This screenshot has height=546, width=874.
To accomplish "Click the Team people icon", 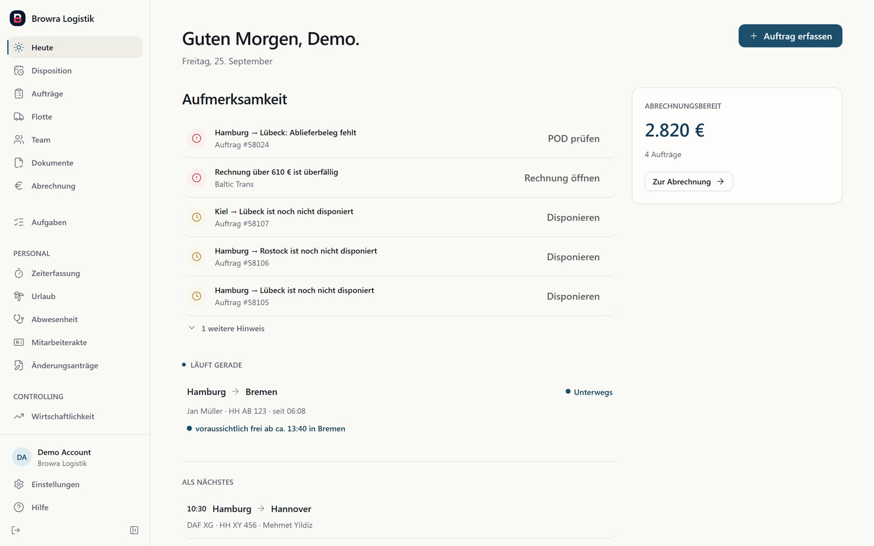I will tap(19, 140).
